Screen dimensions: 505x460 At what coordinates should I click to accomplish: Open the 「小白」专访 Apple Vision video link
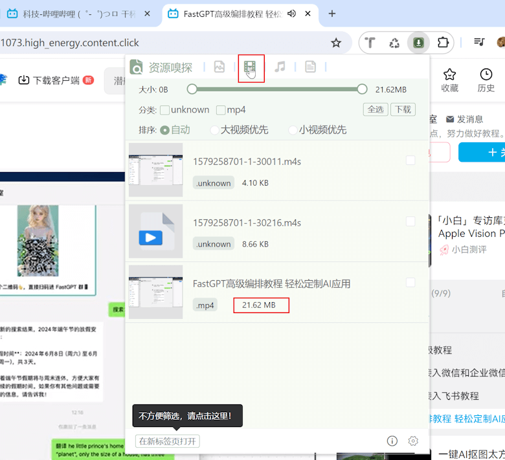[471, 227]
